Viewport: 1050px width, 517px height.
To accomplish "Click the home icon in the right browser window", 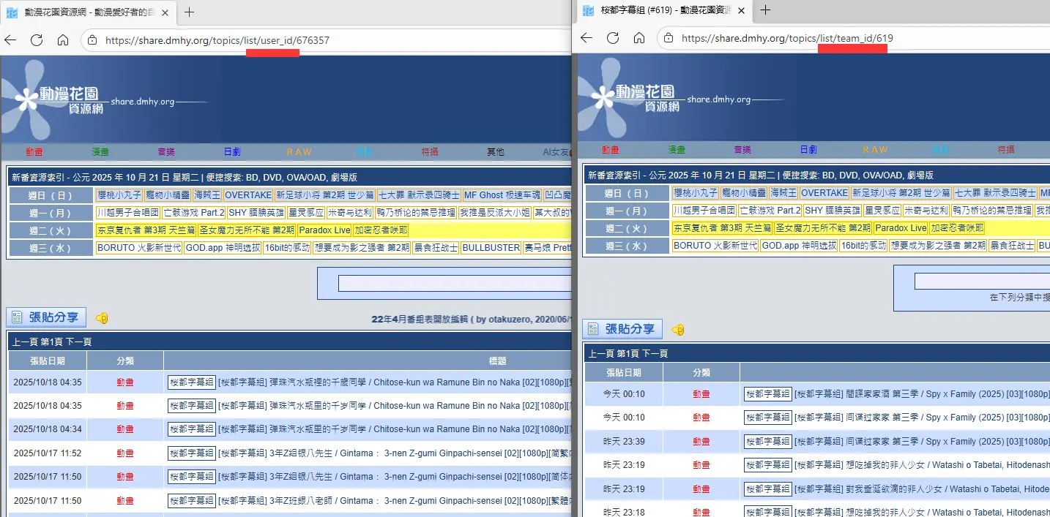I will coord(639,38).
